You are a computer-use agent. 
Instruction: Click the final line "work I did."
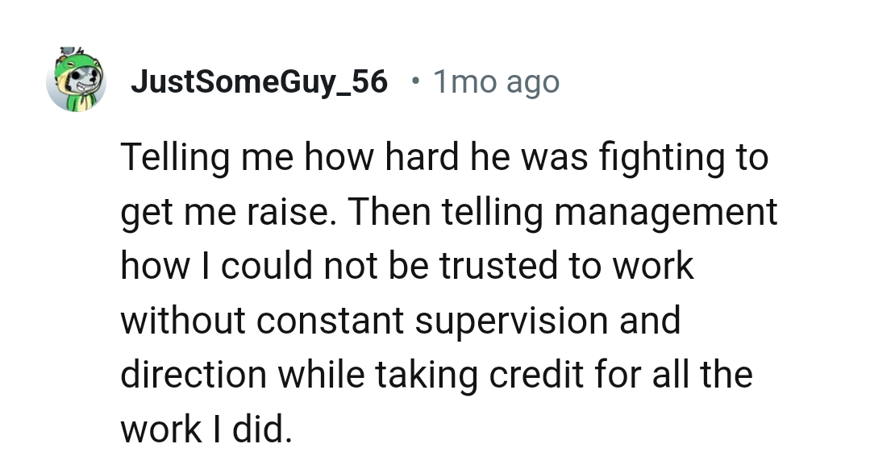204,429
